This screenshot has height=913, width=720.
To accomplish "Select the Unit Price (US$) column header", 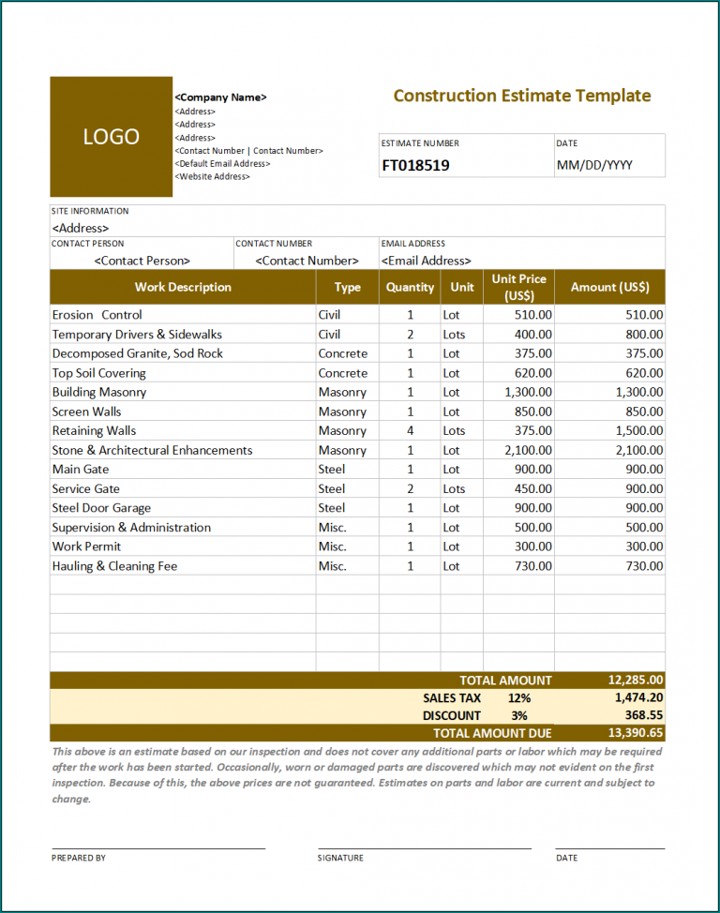I will (x=518, y=287).
